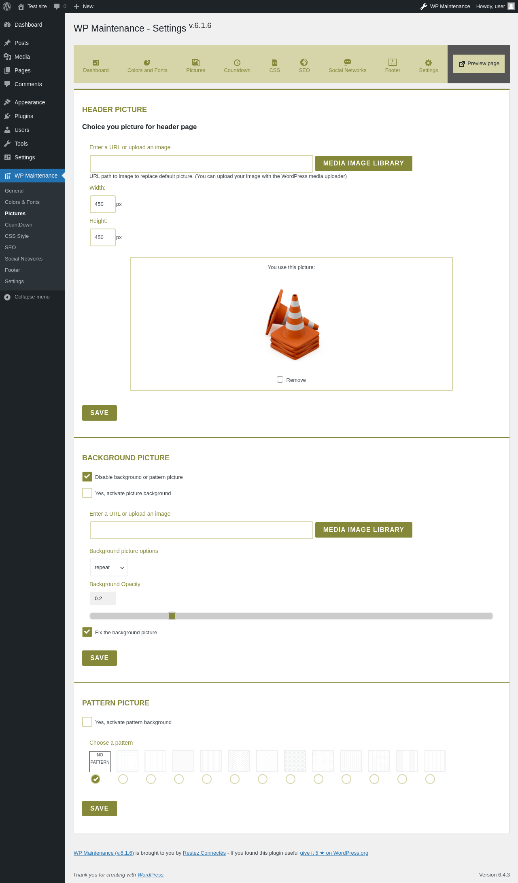This screenshot has height=883, width=518.
Task: Enable Yes, activate picture background checkbox
Action: tap(87, 493)
